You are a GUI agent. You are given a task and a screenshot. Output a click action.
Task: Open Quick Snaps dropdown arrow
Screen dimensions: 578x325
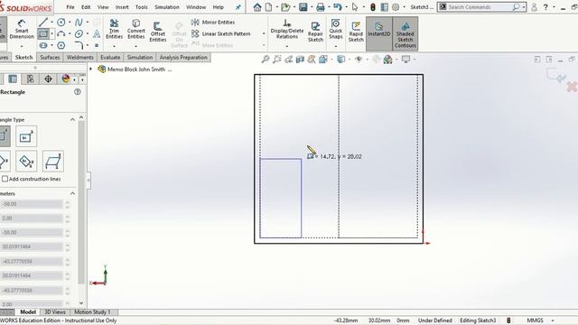(335, 46)
